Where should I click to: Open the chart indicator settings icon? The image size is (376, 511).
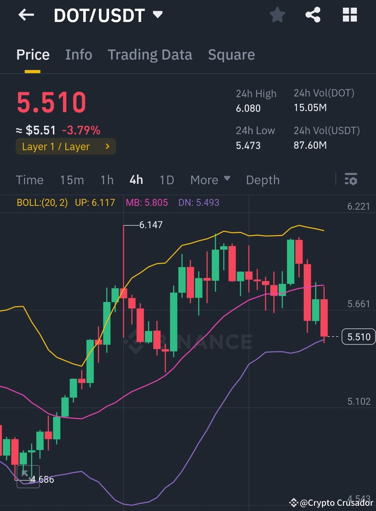pos(351,180)
